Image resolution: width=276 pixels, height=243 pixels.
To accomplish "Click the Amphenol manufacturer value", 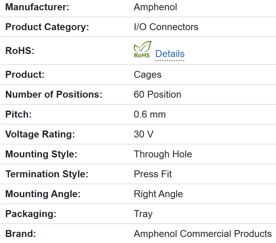I will pyautogui.click(x=155, y=7).
